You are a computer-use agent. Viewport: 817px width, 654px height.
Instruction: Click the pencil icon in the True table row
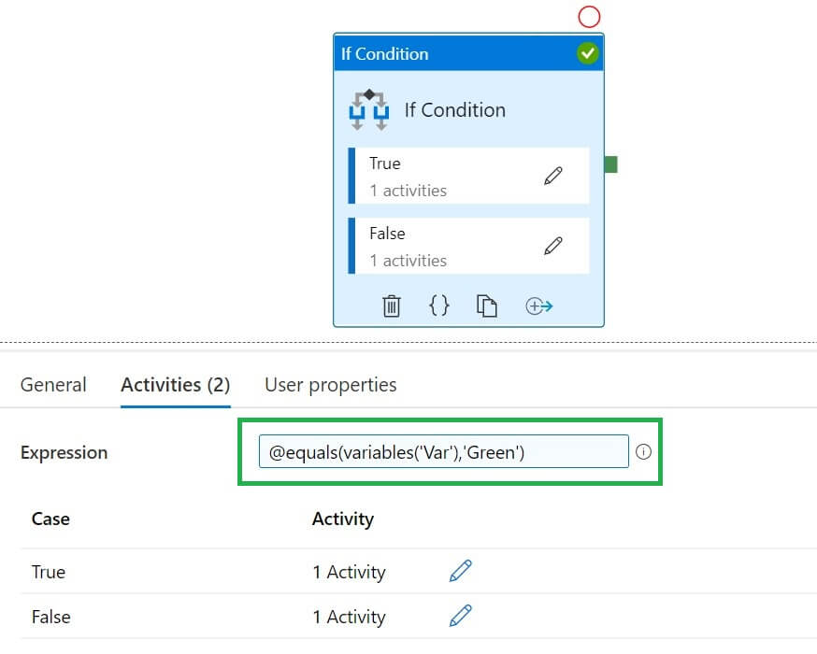click(461, 571)
